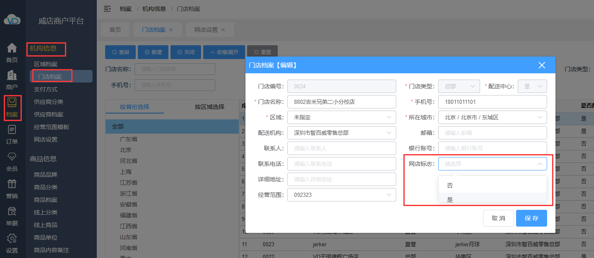Click the 营销 marketing gift icon
Viewport: 594px width, 258px height.
tap(12, 184)
